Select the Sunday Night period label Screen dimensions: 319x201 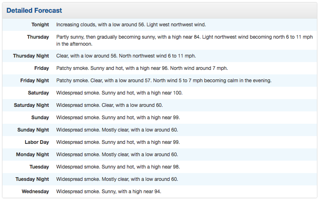[33, 130]
